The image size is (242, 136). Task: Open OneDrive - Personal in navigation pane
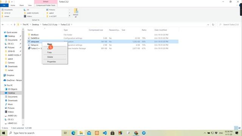coord(14,80)
